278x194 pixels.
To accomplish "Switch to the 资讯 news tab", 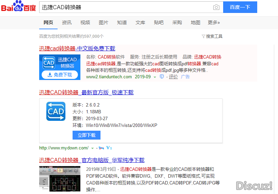I will click(x=67, y=22).
